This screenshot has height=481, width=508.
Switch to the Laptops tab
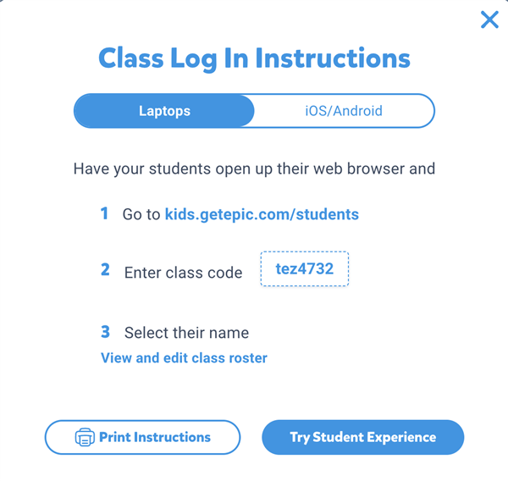(x=164, y=111)
